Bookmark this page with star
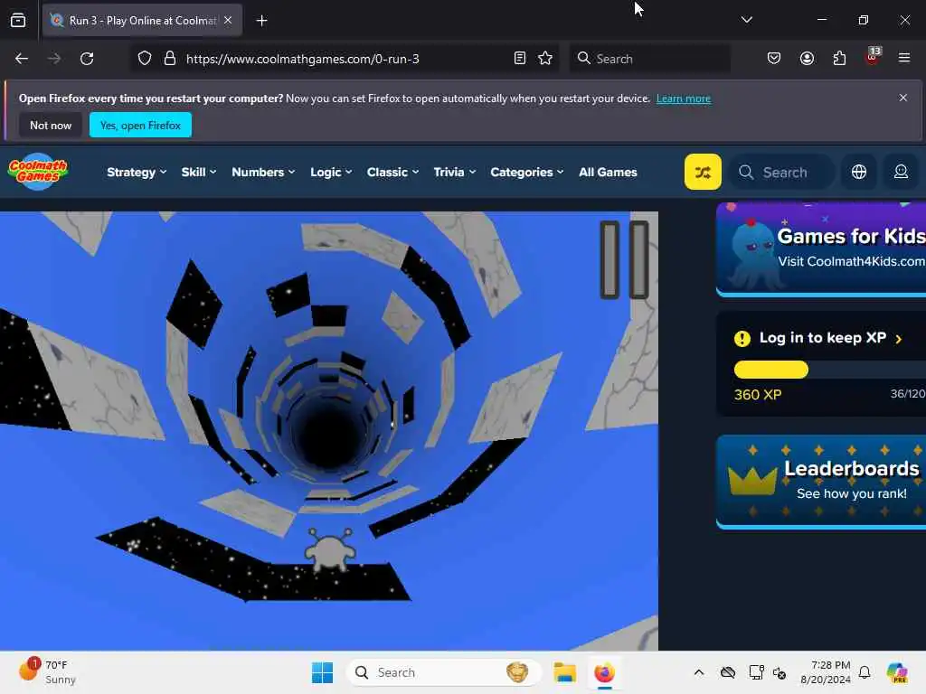The width and height of the screenshot is (926, 694). [545, 59]
